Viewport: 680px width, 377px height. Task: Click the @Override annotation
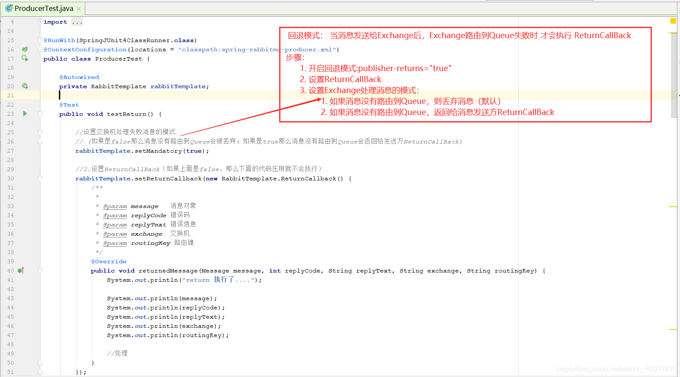tap(109, 261)
